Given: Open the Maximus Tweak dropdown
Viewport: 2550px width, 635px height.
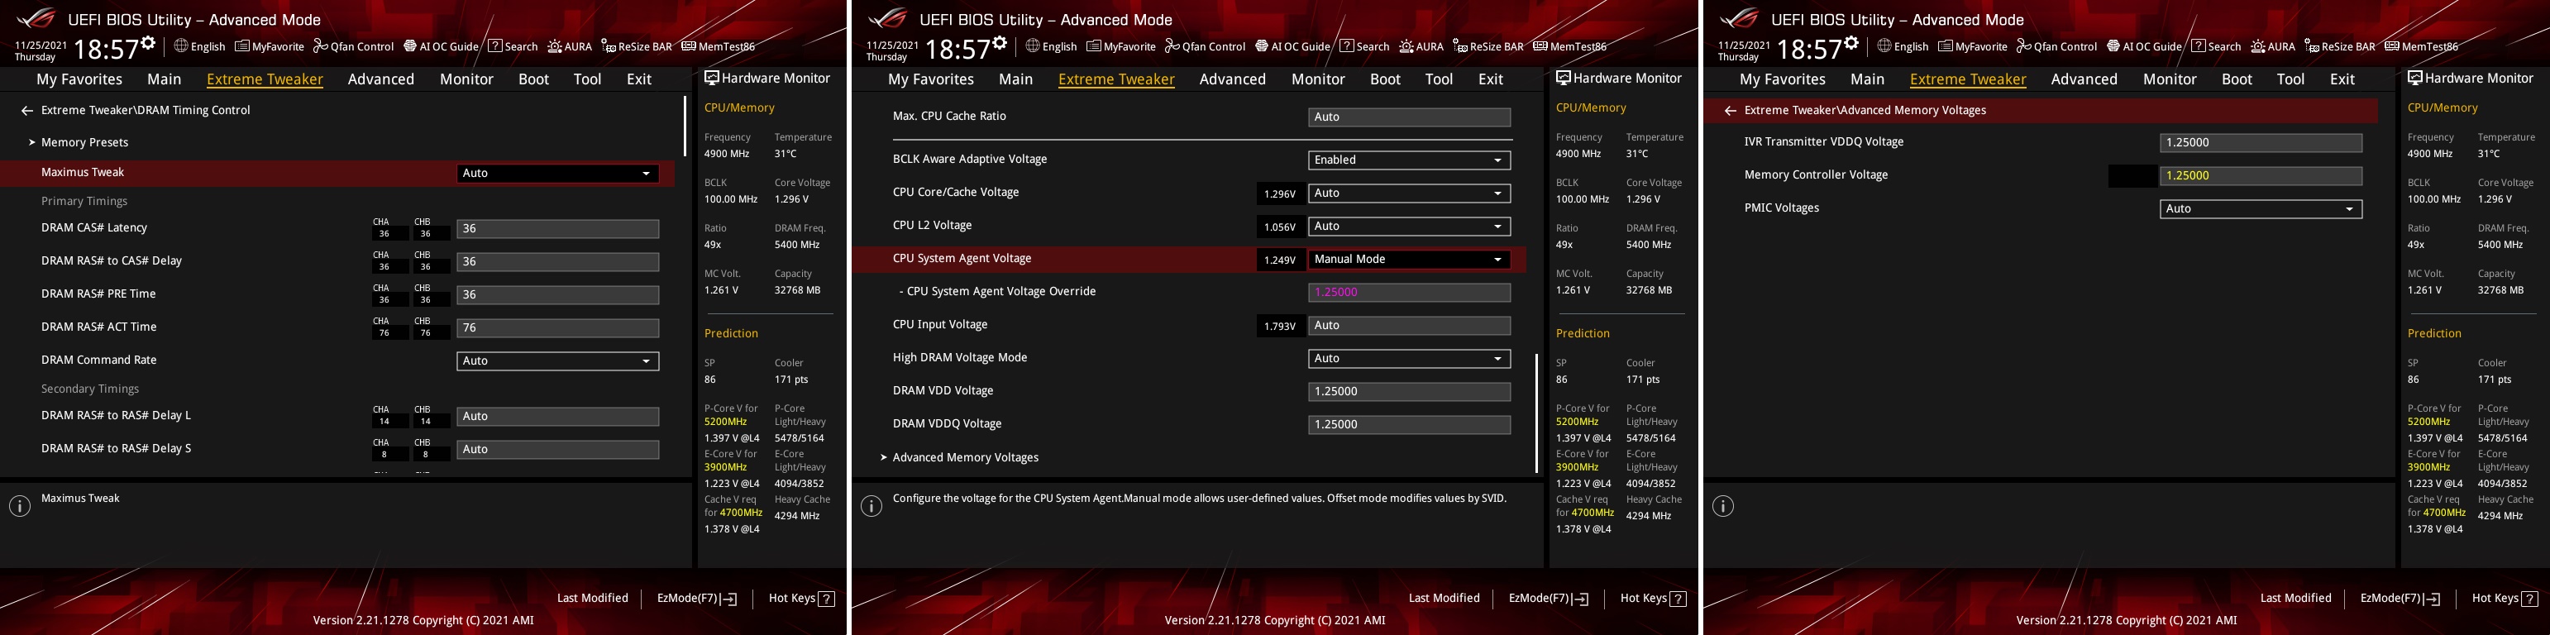Looking at the screenshot, I should [x=557, y=174].
